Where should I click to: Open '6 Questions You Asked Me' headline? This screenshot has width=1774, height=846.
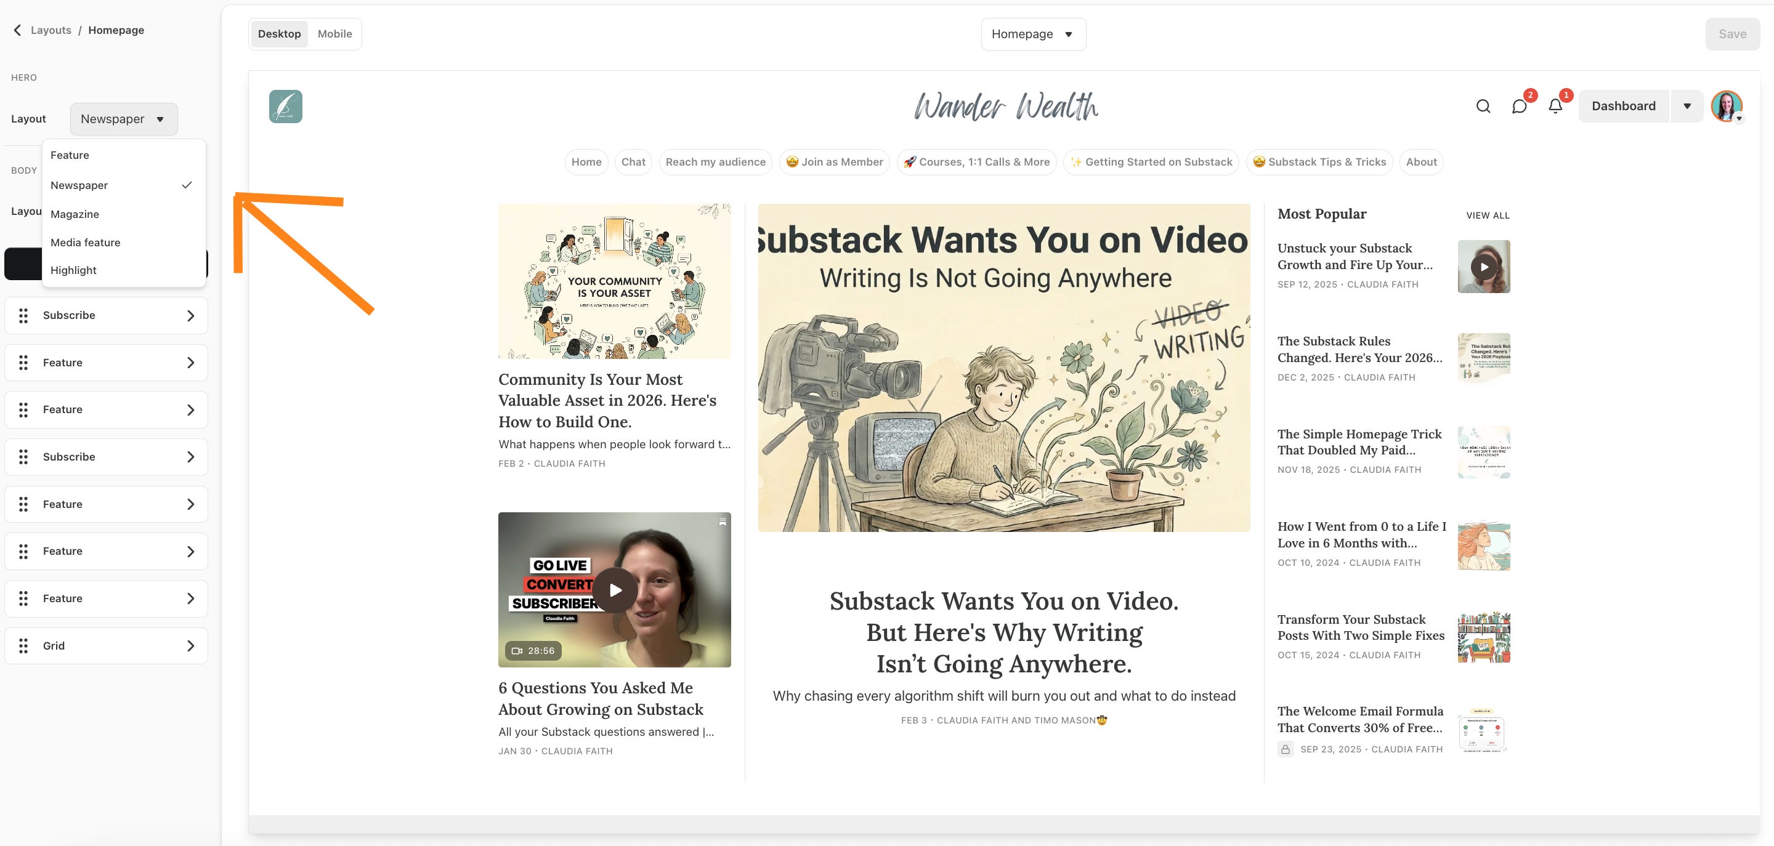tap(601, 699)
